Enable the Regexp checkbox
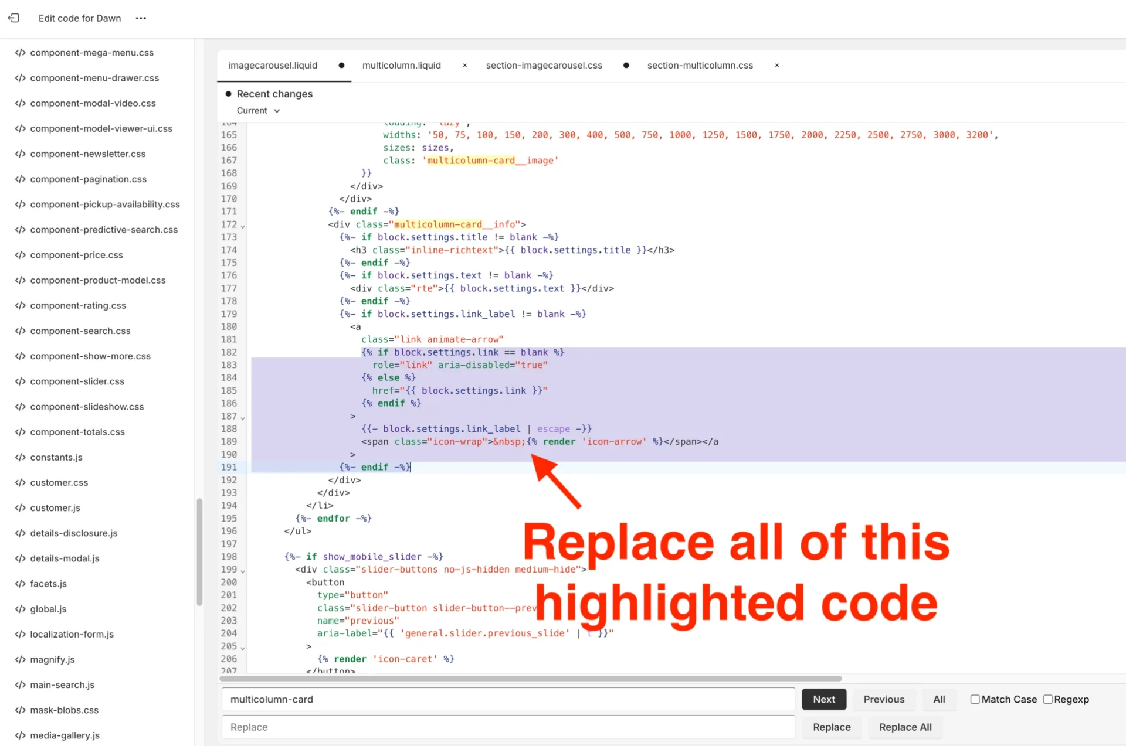The height and width of the screenshot is (746, 1126). point(1047,699)
